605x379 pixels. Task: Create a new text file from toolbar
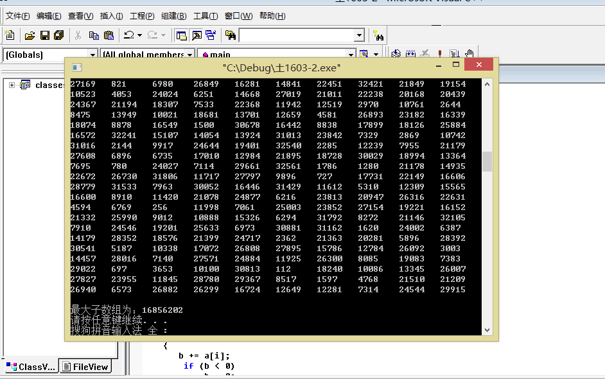pos(10,35)
